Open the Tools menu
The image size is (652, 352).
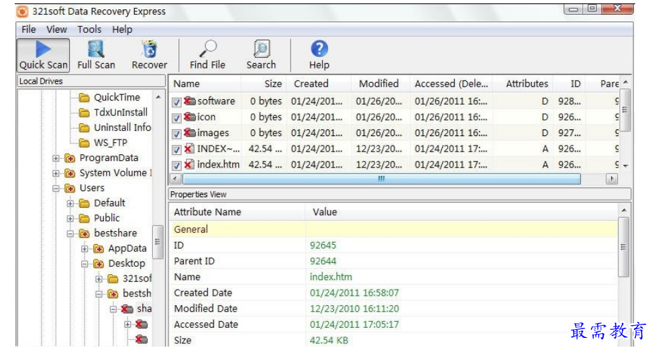89,30
